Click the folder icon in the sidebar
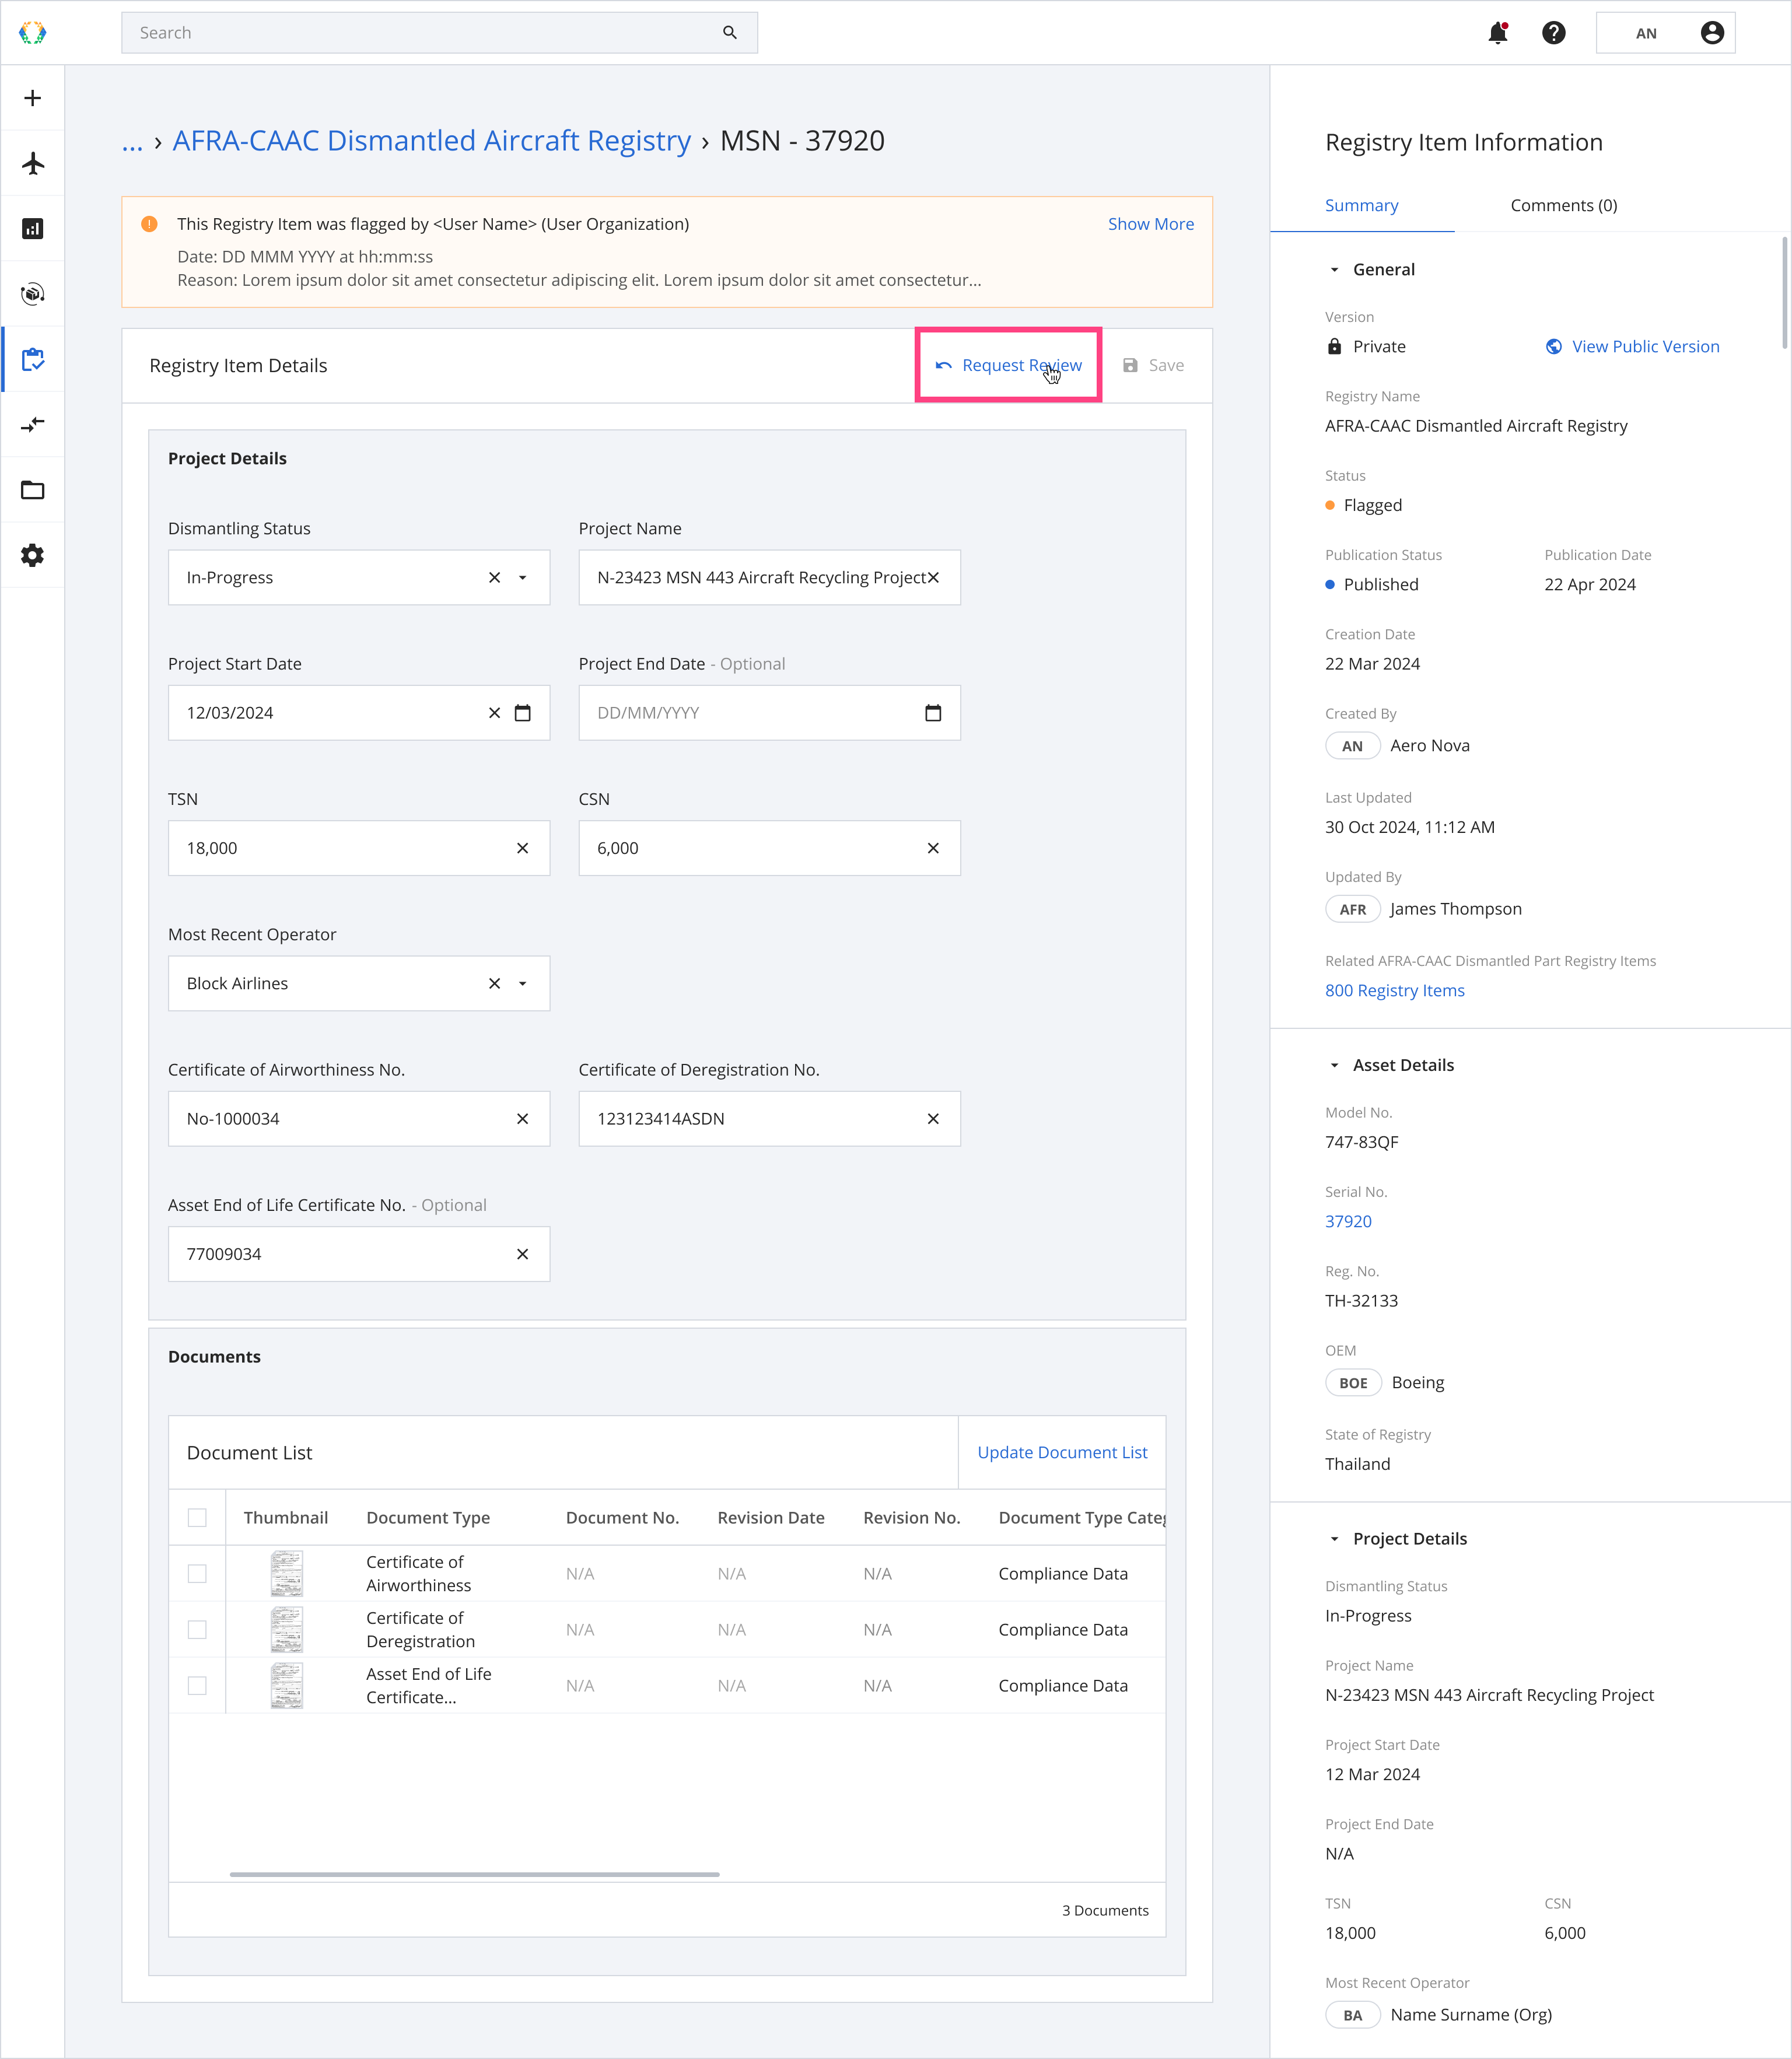 (33, 490)
